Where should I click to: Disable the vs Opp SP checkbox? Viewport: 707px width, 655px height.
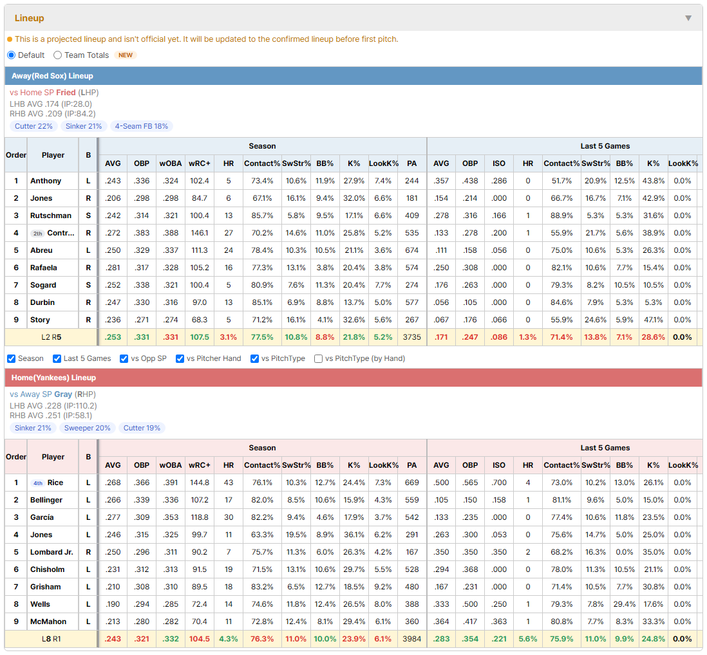coord(124,358)
